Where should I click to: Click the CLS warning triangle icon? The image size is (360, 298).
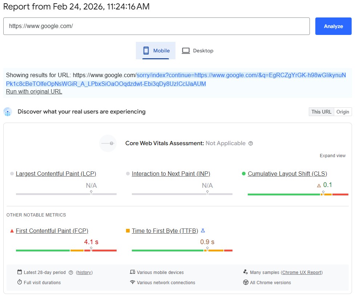click(319, 186)
